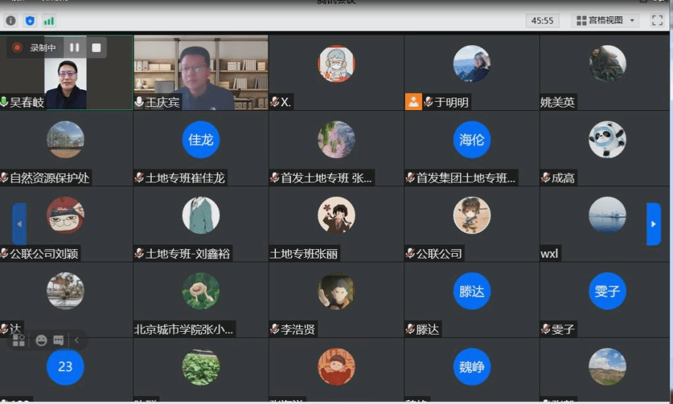673x404 pixels.
Task: Click the 自然资源保护处 name label
Action: [x=50, y=178]
